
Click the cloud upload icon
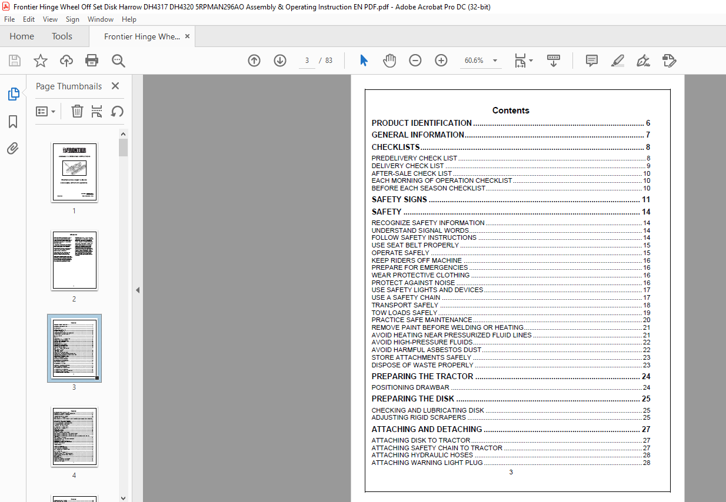[x=66, y=61]
